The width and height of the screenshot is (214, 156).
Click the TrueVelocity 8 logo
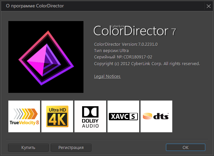click(24, 116)
